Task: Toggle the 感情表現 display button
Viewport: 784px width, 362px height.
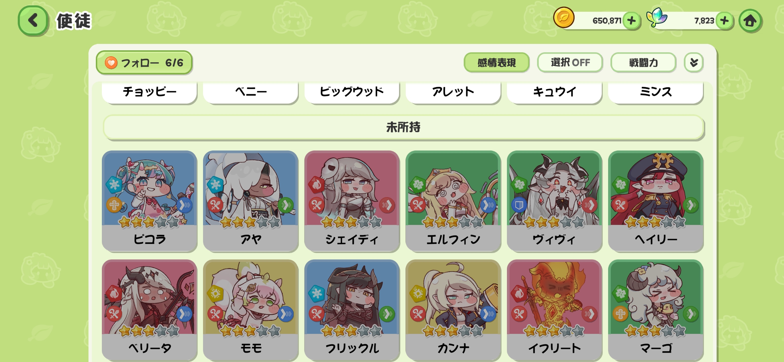Action: point(497,62)
